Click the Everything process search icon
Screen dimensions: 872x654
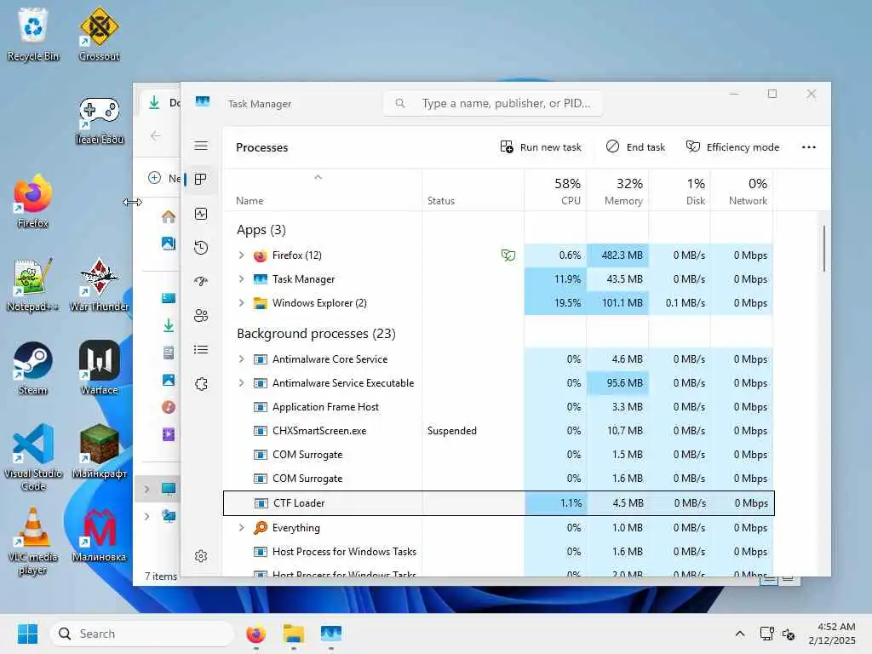[x=261, y=528]
